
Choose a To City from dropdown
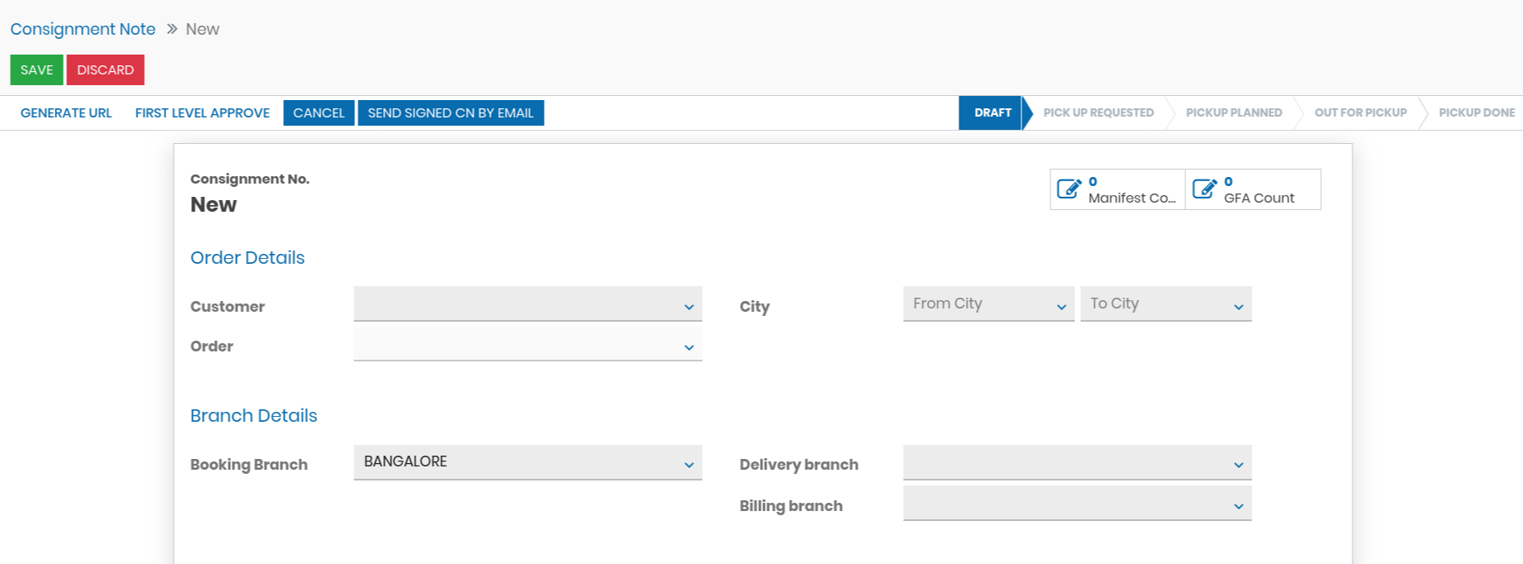coord(1165,304)
